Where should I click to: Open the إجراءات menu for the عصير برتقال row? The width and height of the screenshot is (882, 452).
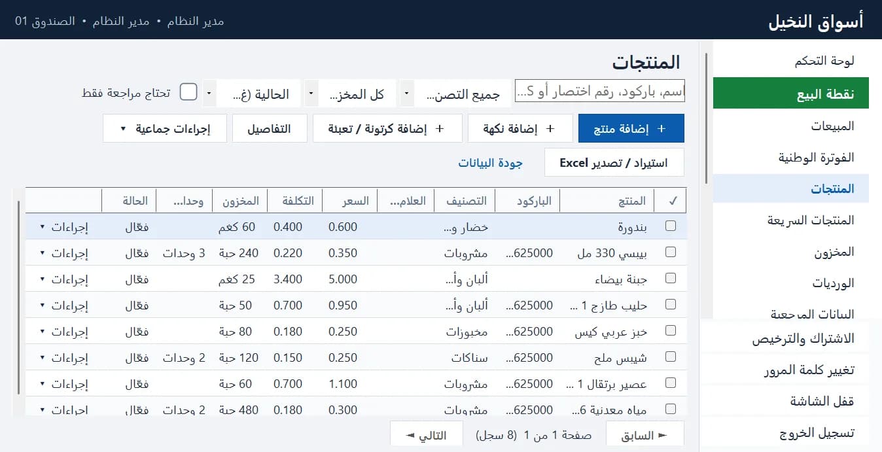(x=64, y=384)
